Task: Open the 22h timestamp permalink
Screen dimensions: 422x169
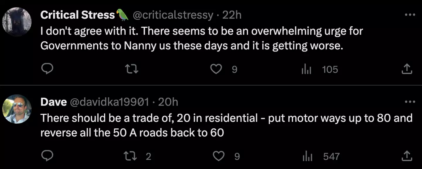Action: pos(232,15)
